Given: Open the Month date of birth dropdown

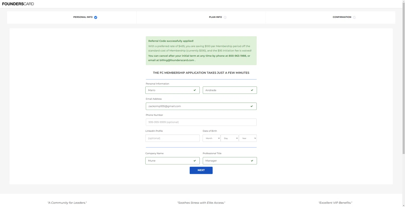Looking at the screenshot, I should [x=211, y=138].
